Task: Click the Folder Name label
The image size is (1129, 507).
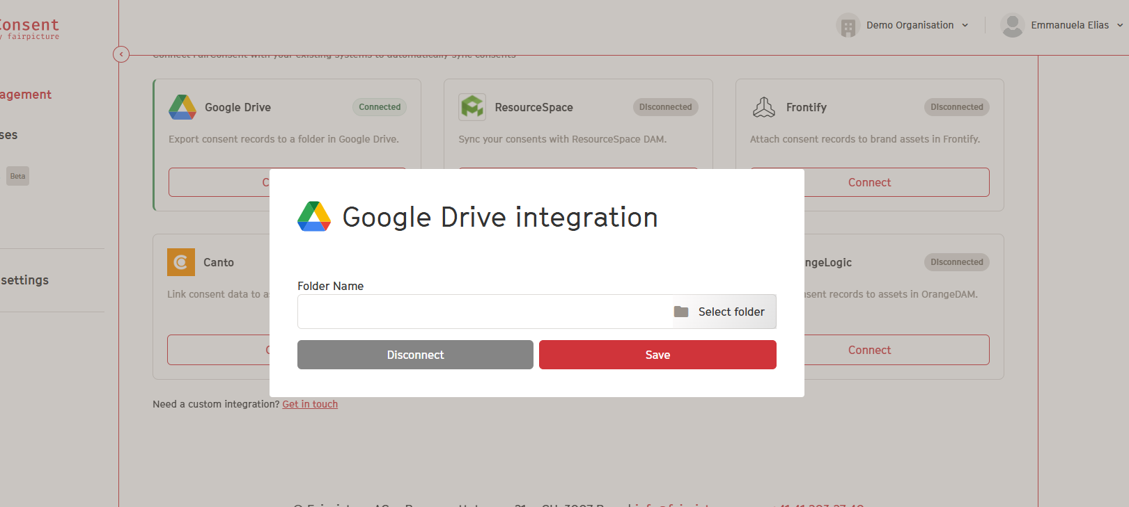Action: coord(330,286)
